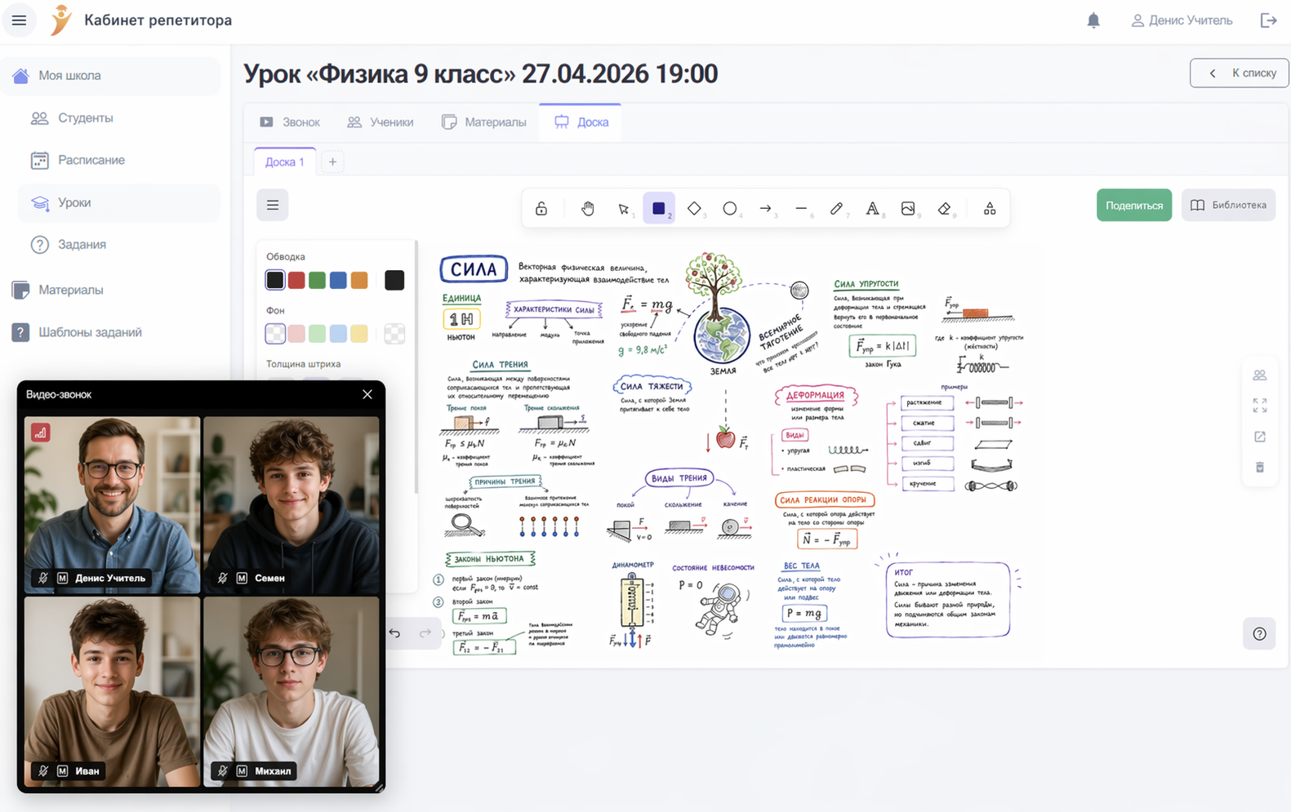Image resolution: width=1291 pixels, height=812 pixels.
Task: Select the arrow Selection tool
Action: pos(624,209)
